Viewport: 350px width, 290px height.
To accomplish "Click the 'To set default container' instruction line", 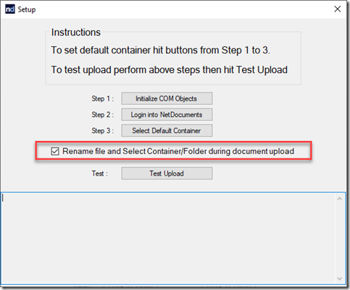I will tap(161, 50).
